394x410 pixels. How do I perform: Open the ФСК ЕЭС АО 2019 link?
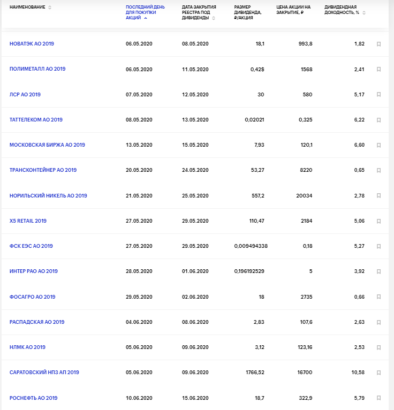pos(31,246)
